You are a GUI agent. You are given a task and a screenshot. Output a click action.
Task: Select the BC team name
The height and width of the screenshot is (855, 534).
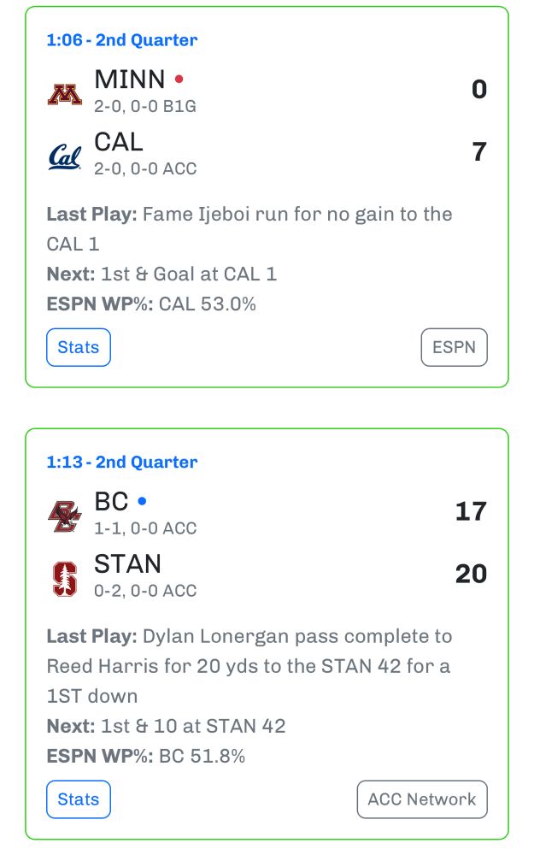tap(111, 501)
